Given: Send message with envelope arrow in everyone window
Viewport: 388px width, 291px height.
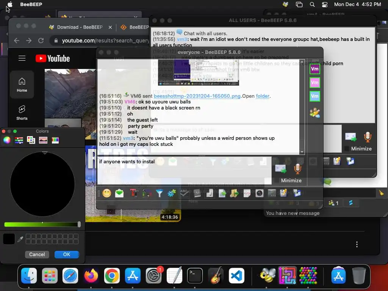Looking at the screenshot, I should tap(281, 169).
